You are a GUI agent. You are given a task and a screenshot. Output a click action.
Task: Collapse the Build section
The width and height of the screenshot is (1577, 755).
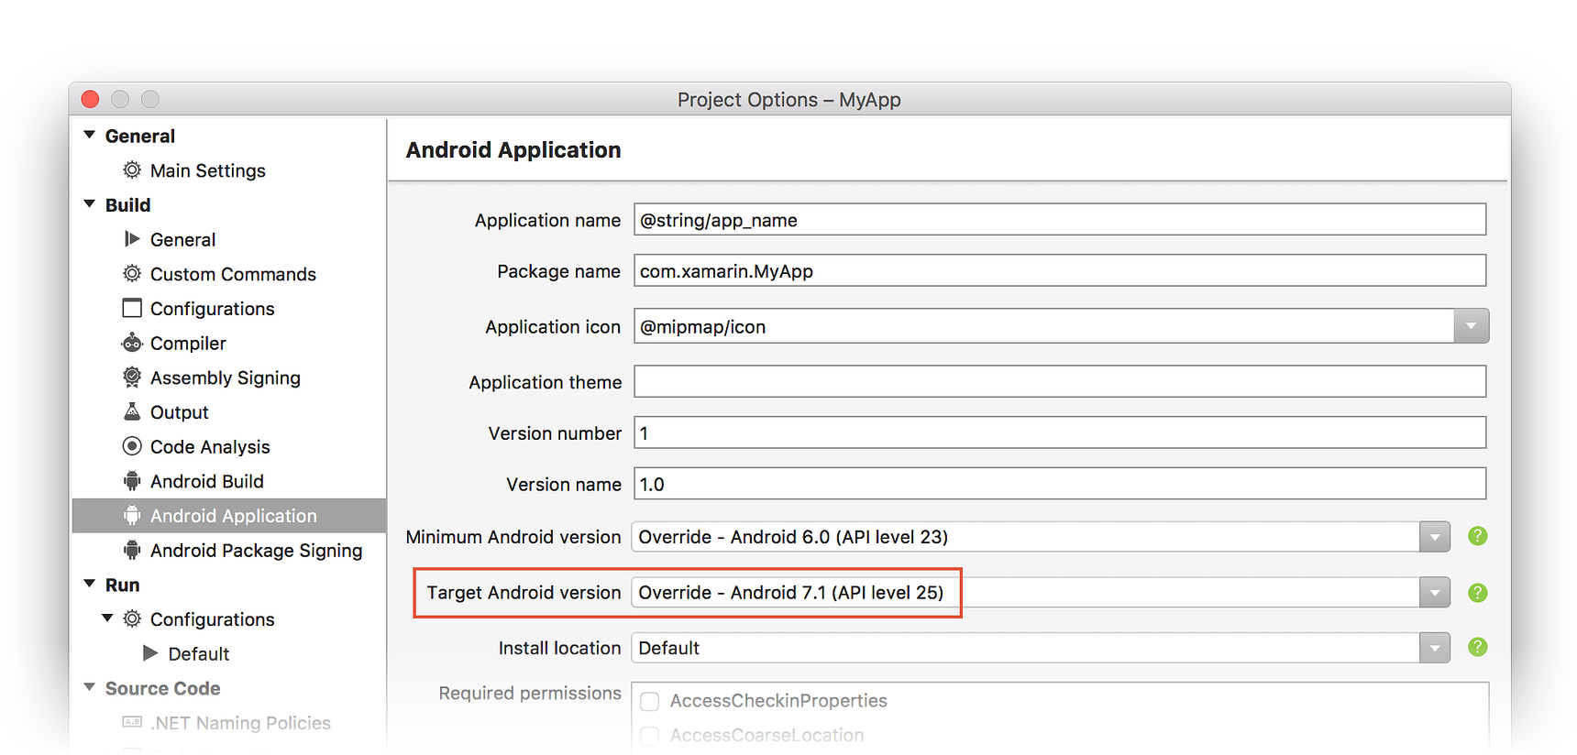[x=89, y=204]
